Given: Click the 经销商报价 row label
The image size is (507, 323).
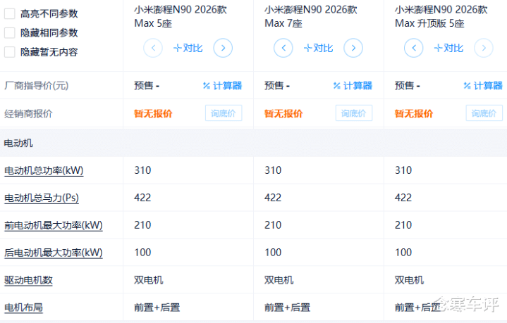Looking at the screenshot, I should click(28, 113).
